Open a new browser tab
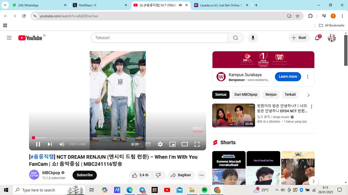The width and height of the screenshot is (348, 195). (256, 5)
